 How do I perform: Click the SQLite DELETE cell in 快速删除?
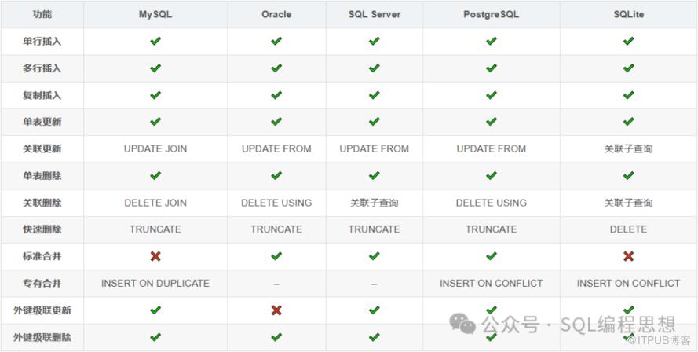[x=628, y=229]
